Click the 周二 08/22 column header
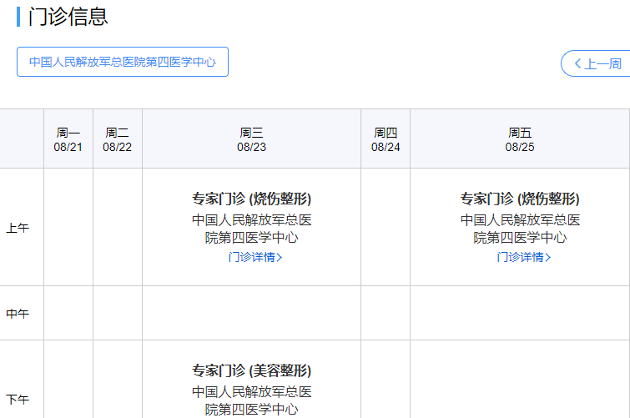The height and width of the screenshot is (418, 630). 118,139
